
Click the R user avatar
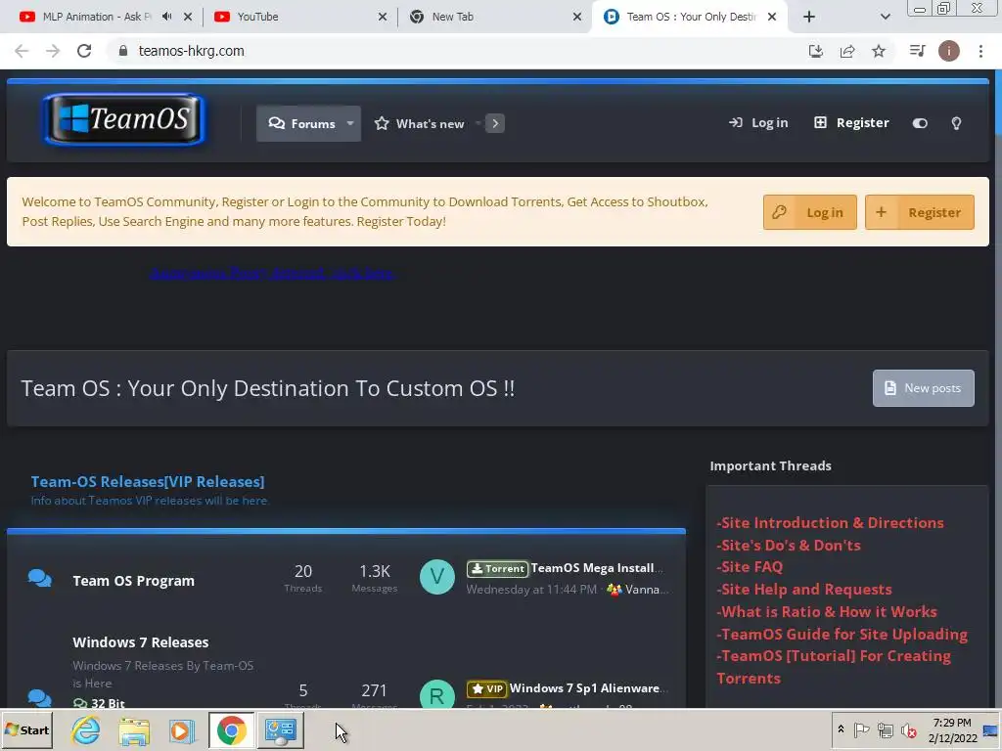(437, 694)
